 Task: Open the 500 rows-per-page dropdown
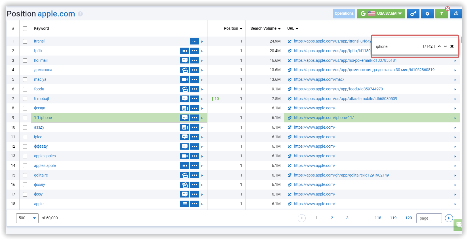point(27,218)
